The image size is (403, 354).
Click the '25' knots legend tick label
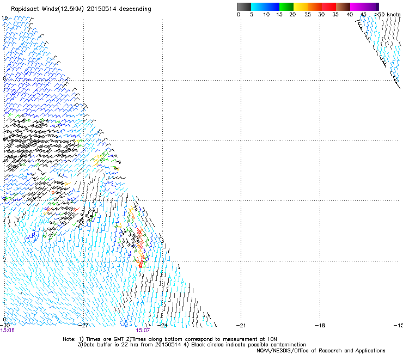tap(308, 15)
